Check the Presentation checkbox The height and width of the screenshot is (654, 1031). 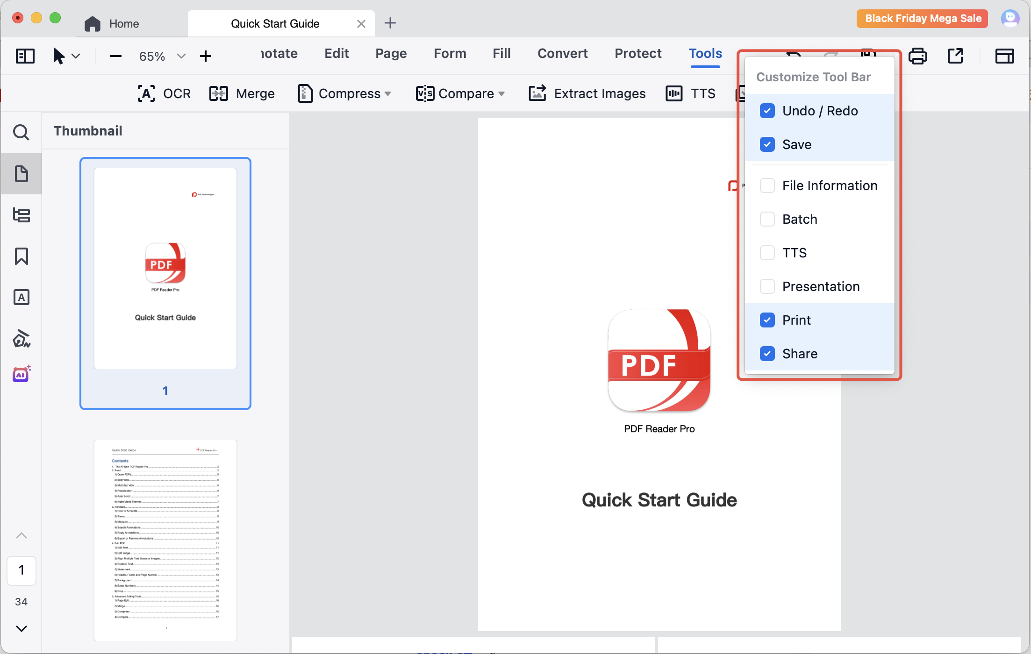point(767,286)
